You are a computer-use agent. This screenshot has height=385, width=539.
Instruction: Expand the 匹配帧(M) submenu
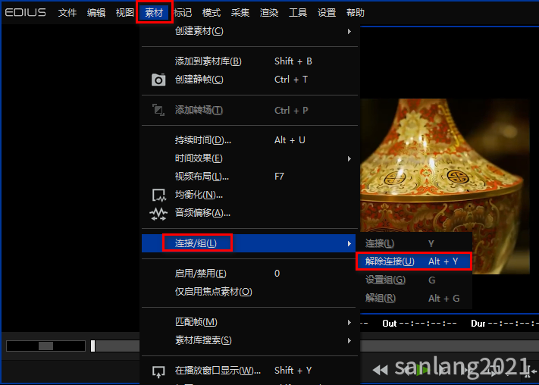pos(250,322)
